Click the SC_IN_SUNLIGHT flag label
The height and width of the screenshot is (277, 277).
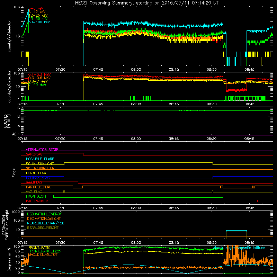40,163
